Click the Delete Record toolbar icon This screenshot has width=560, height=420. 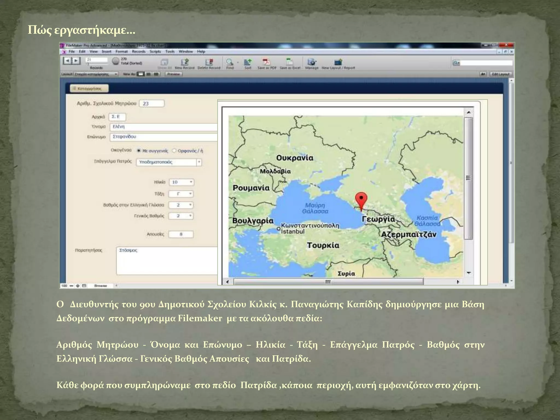coord(209,62)
